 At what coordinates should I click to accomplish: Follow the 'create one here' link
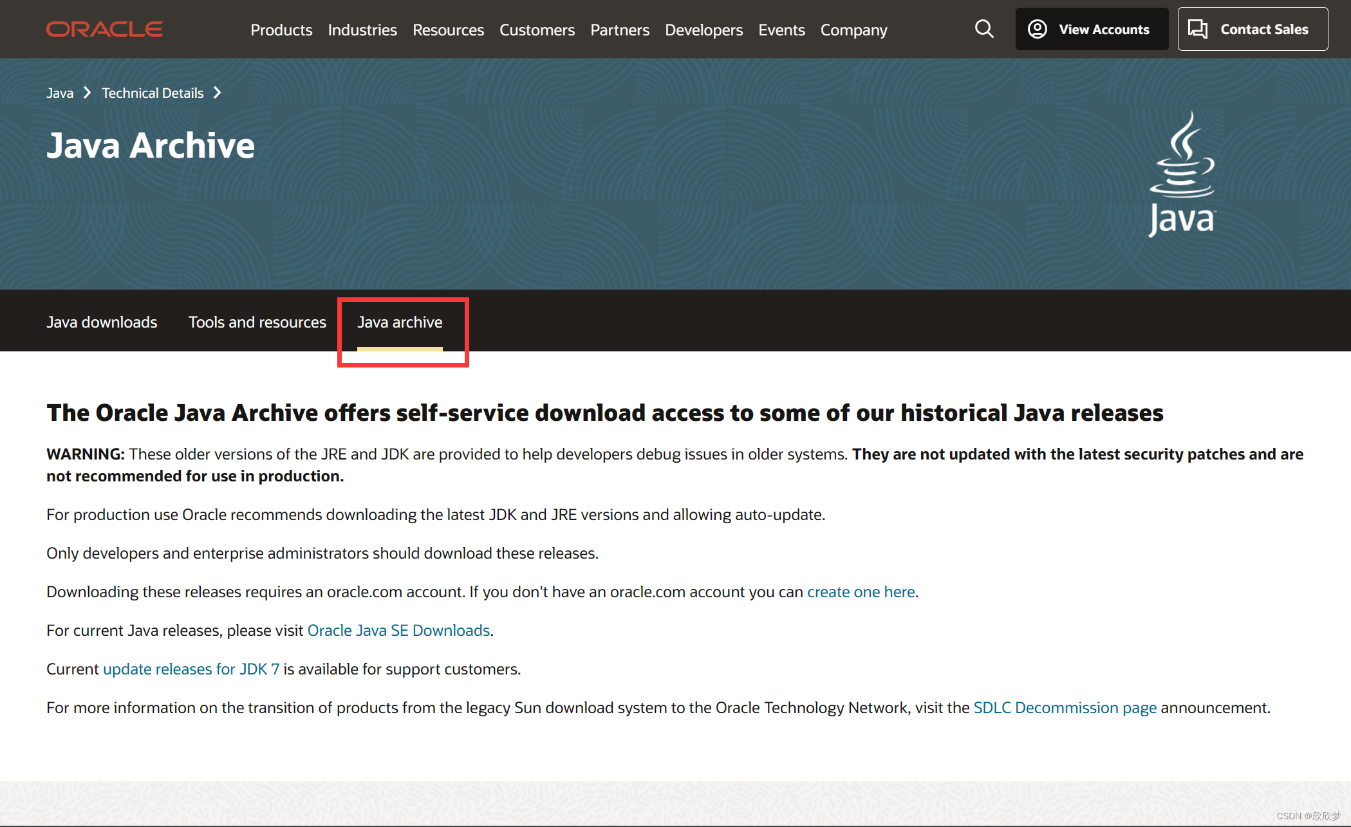click(x=861, y=591)
